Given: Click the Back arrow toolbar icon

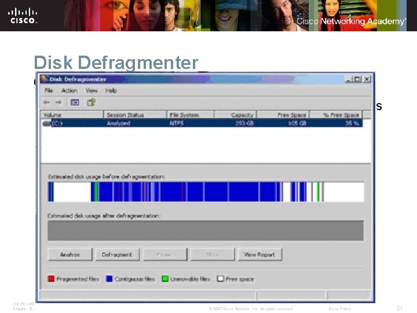Looking at the screenshot, I should pos(47,102).
